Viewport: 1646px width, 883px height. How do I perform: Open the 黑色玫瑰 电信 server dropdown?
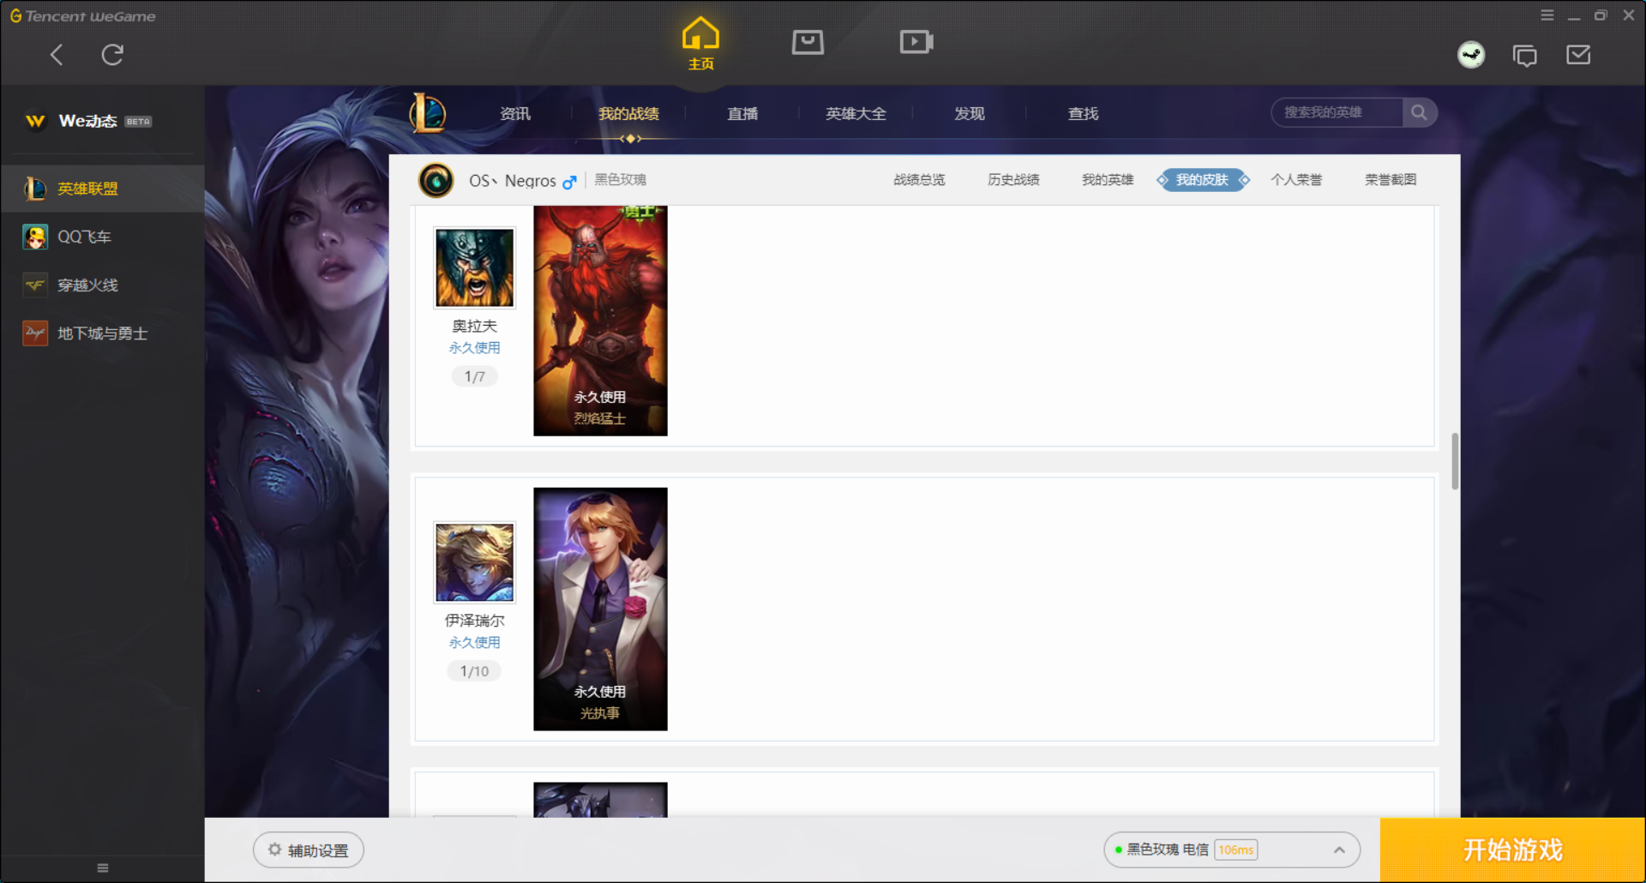pyautogui.click(x=1232, y=850)
